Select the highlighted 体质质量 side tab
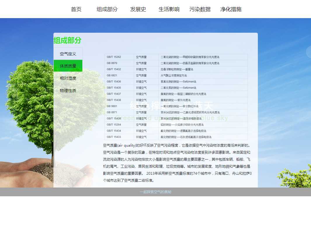The image size is (311, 248). [68, 66]
